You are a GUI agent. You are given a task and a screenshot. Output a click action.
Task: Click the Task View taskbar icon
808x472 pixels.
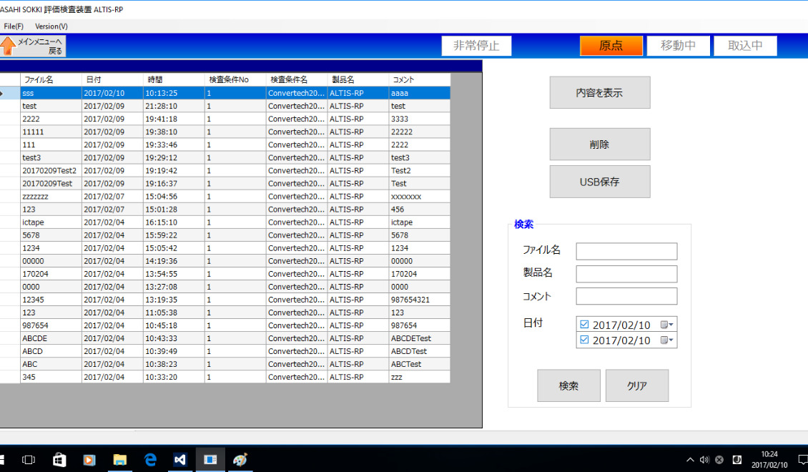coord(29,460)
